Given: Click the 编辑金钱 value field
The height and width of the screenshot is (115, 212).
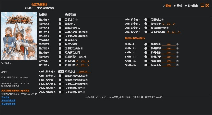Looking at the screenshot, I should (x=83, y=71).
